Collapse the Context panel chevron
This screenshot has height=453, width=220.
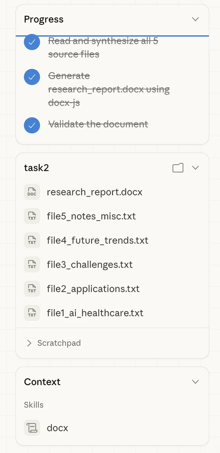point(195,382)
